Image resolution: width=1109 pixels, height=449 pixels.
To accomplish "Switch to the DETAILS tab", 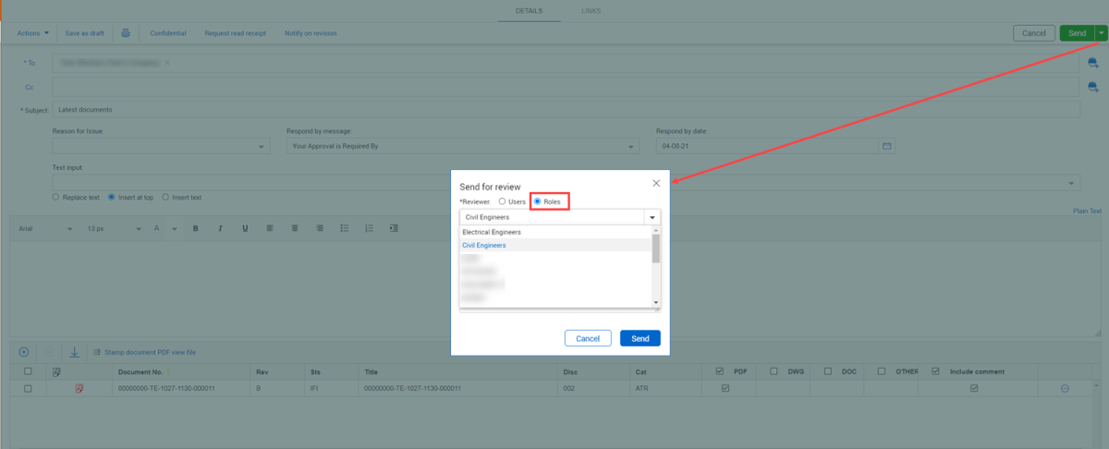I will (529, 10).
